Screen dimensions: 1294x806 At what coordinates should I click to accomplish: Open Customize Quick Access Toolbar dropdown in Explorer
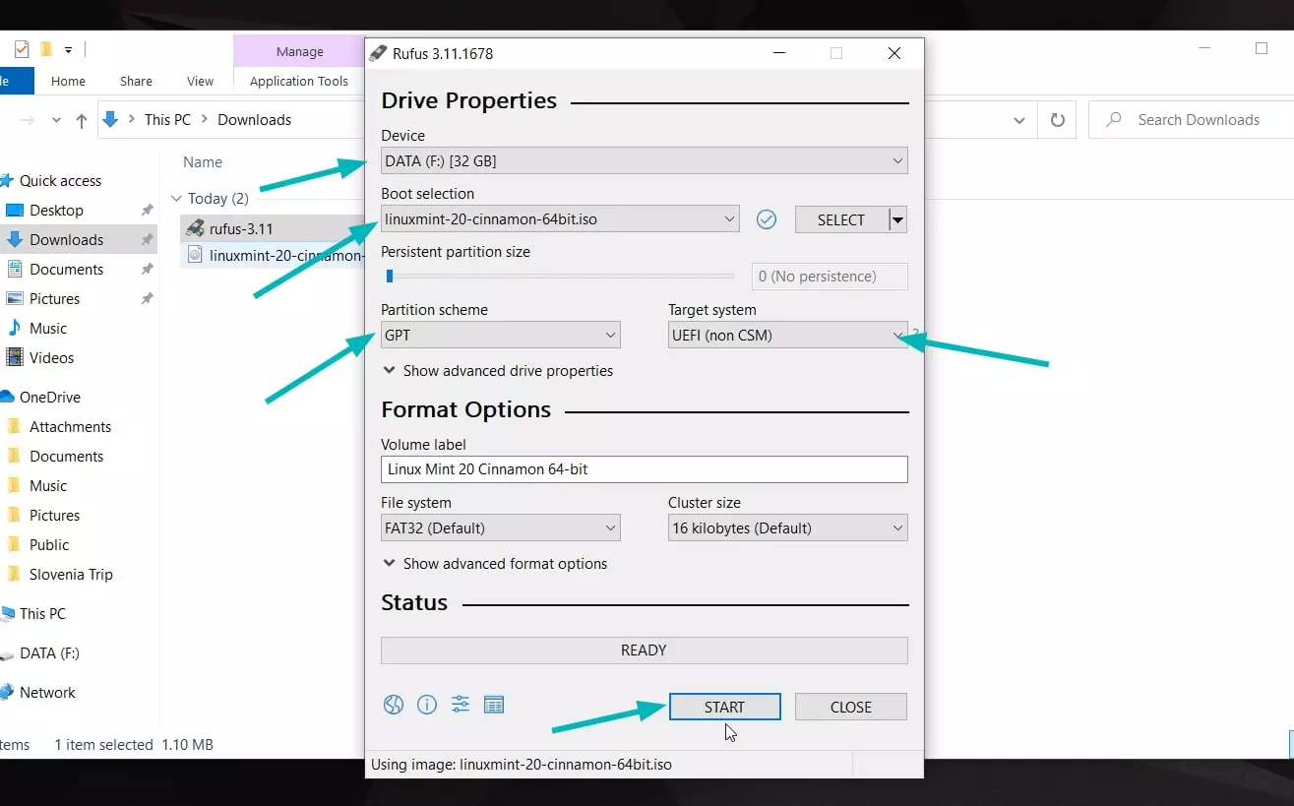69,49
